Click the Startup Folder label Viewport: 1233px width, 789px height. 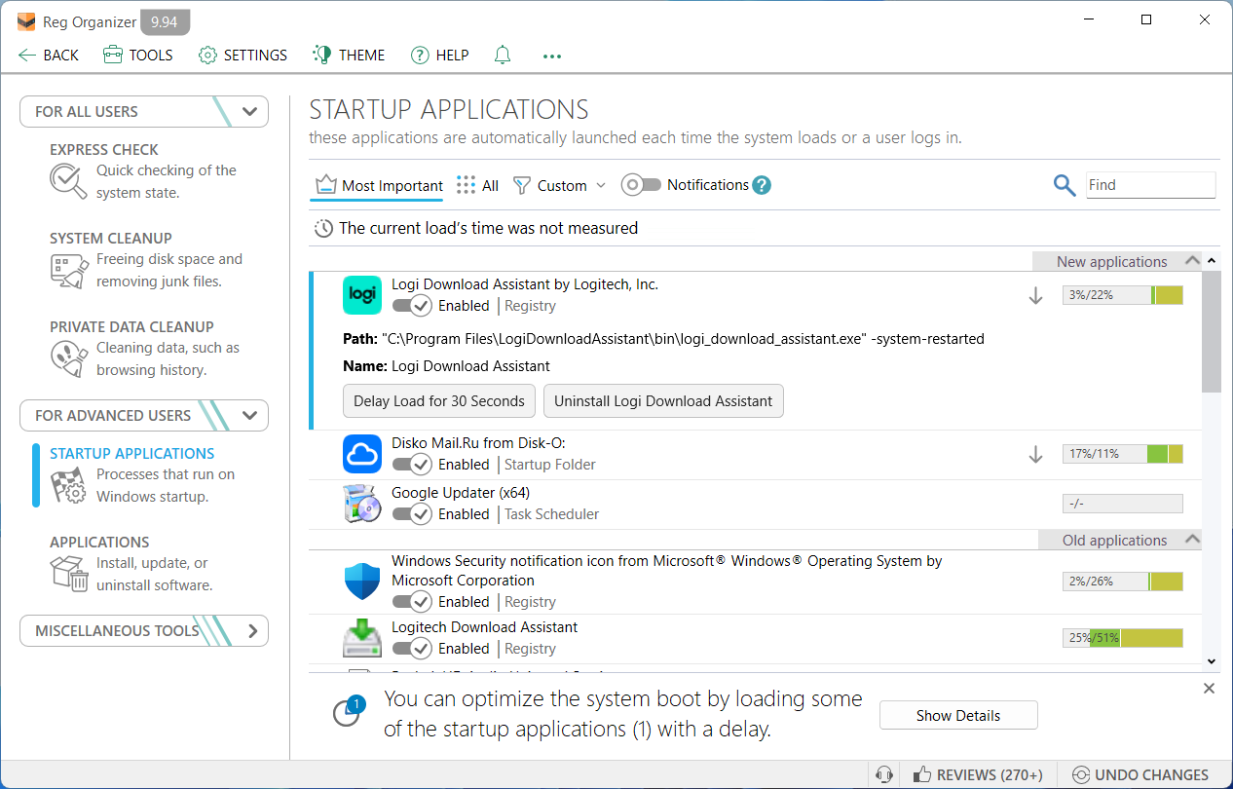click(550, 465)
